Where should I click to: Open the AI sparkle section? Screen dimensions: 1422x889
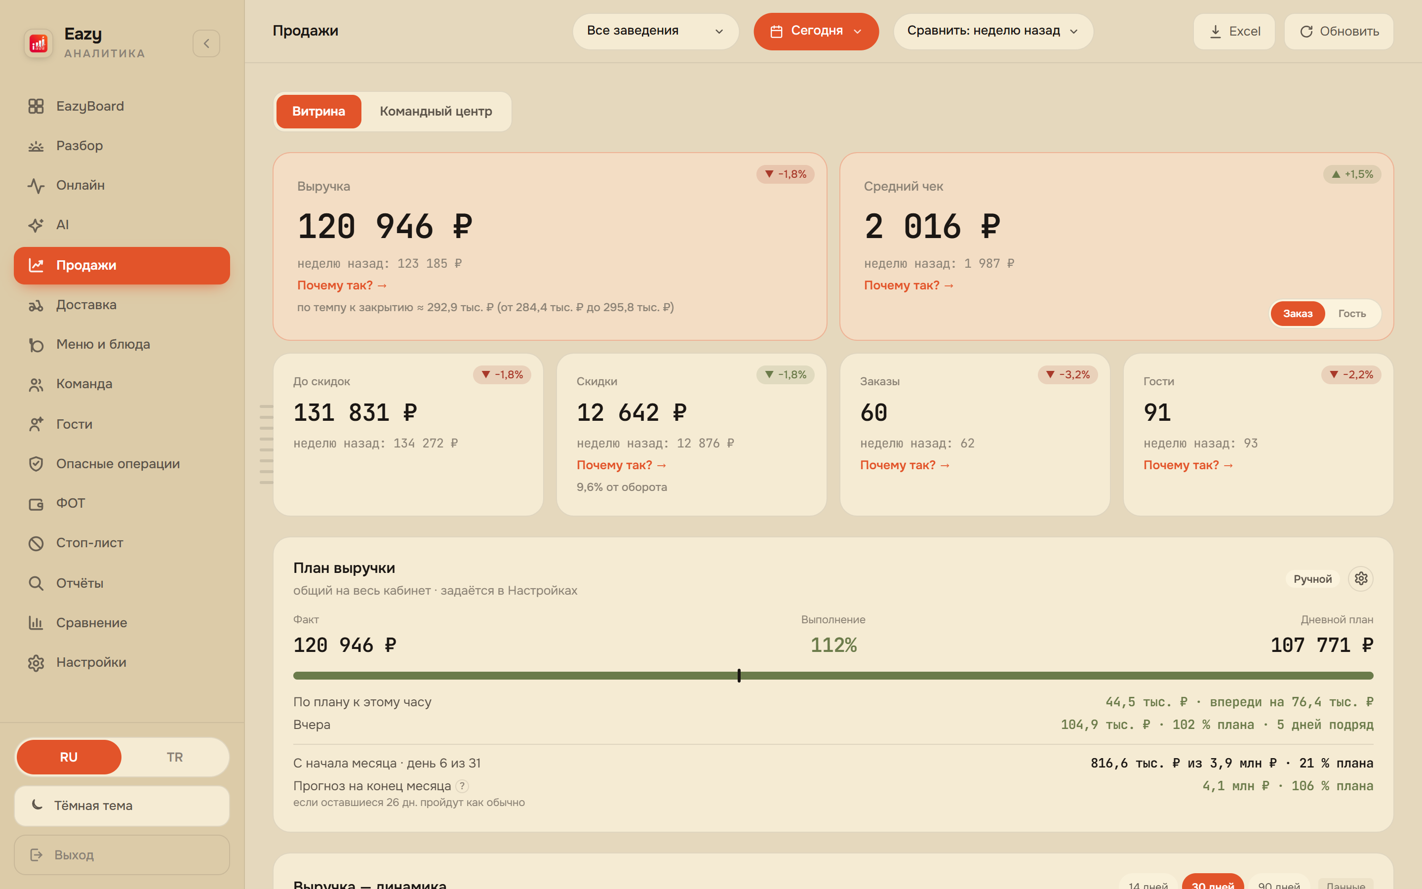pos(121,225)
